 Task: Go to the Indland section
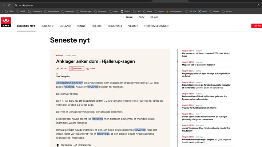(47, 26)
